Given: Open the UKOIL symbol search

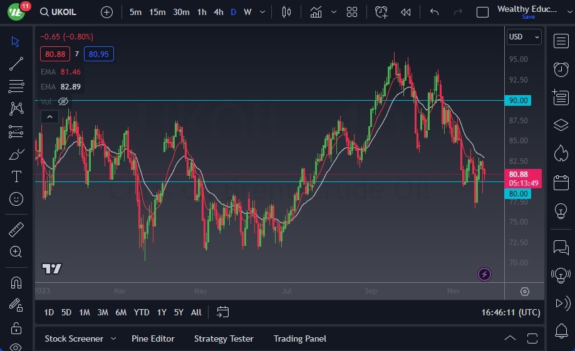Looking at the screenshot, I should click(58, 12).
